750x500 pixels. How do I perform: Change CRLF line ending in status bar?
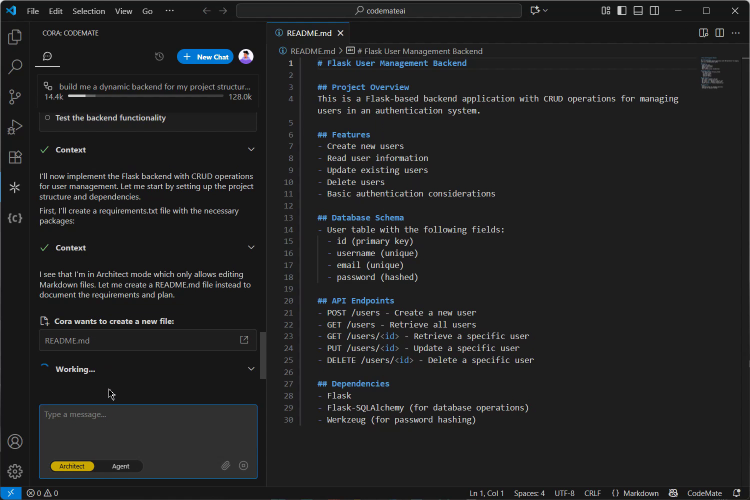[x=592, y=493]
